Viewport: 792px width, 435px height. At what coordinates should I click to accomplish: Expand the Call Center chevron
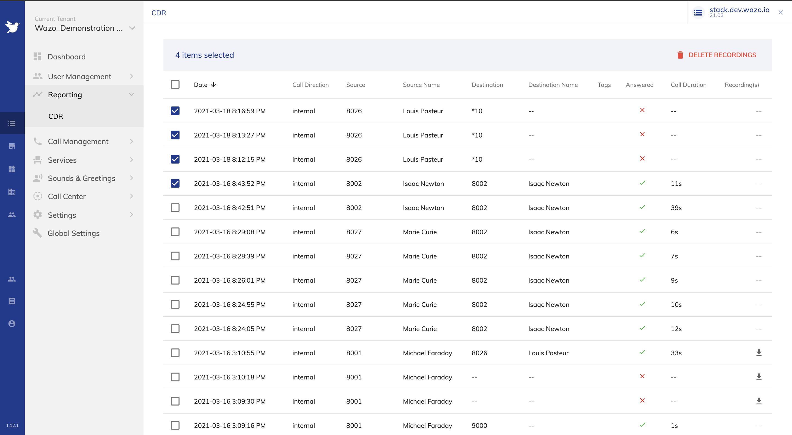pyautogui.click(x=132, y=196)
